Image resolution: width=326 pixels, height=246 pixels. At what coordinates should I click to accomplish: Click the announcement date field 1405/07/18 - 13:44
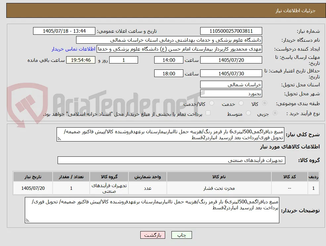tap(64, 31)
